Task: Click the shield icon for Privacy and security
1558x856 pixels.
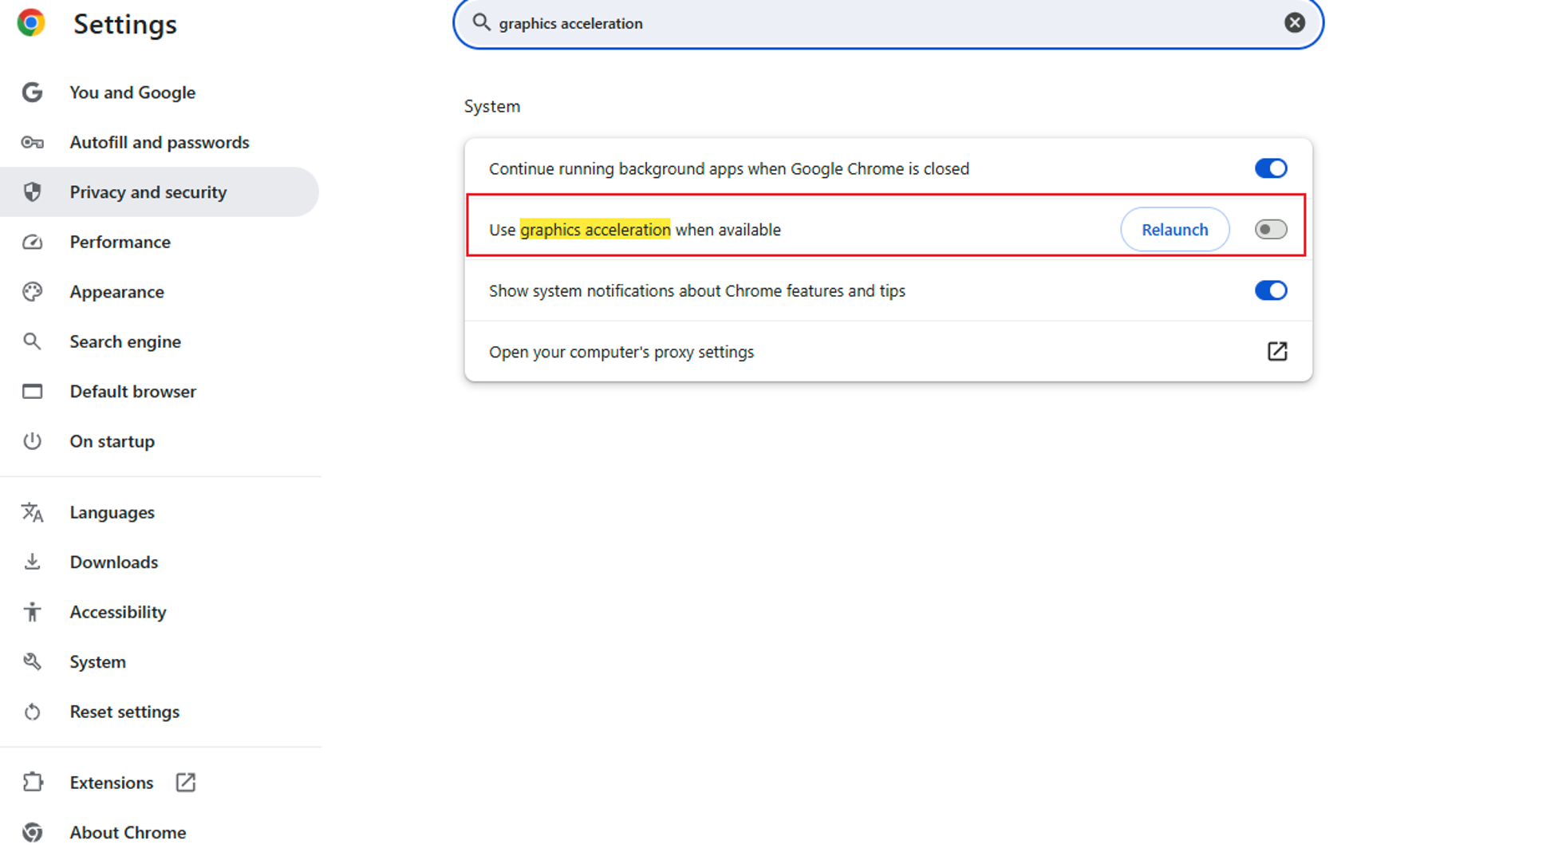Action: (x=32, y=192)
